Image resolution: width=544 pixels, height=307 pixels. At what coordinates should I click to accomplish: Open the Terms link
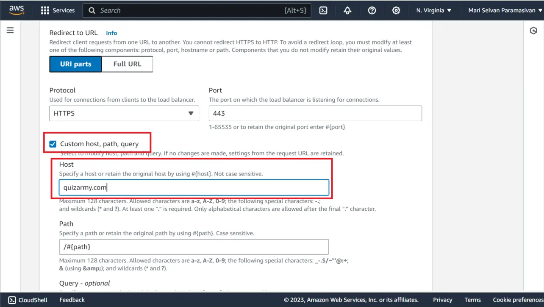coord(472,300)
